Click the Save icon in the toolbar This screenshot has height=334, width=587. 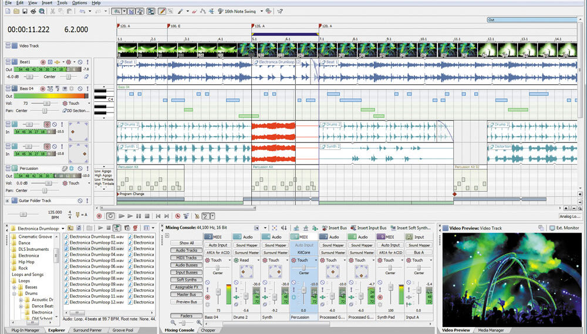point(25,11)
